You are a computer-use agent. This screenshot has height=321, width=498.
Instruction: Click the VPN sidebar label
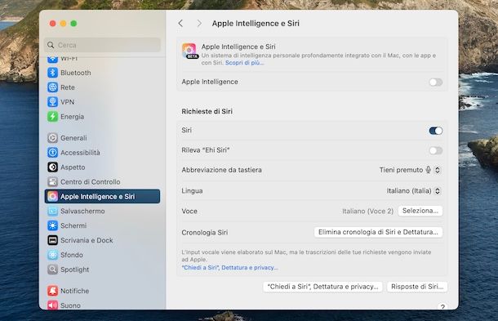[67, 102]
